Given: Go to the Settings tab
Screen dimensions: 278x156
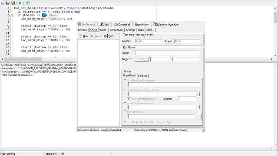Looking at the screenshot, I should point(130,30).
